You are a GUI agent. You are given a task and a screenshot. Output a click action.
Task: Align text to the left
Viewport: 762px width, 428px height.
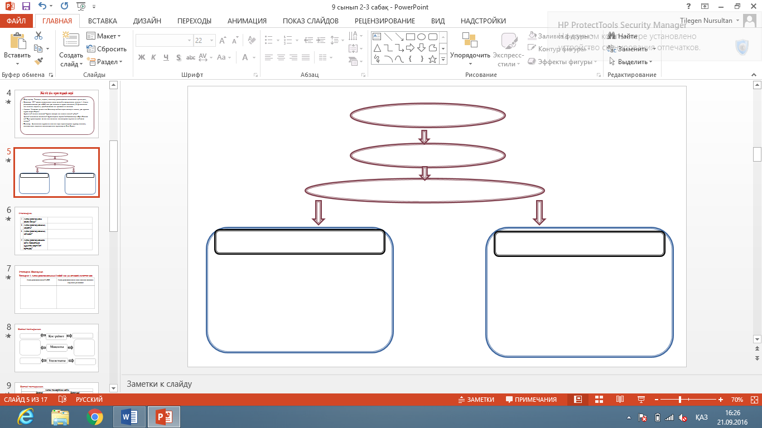point(269,57)
